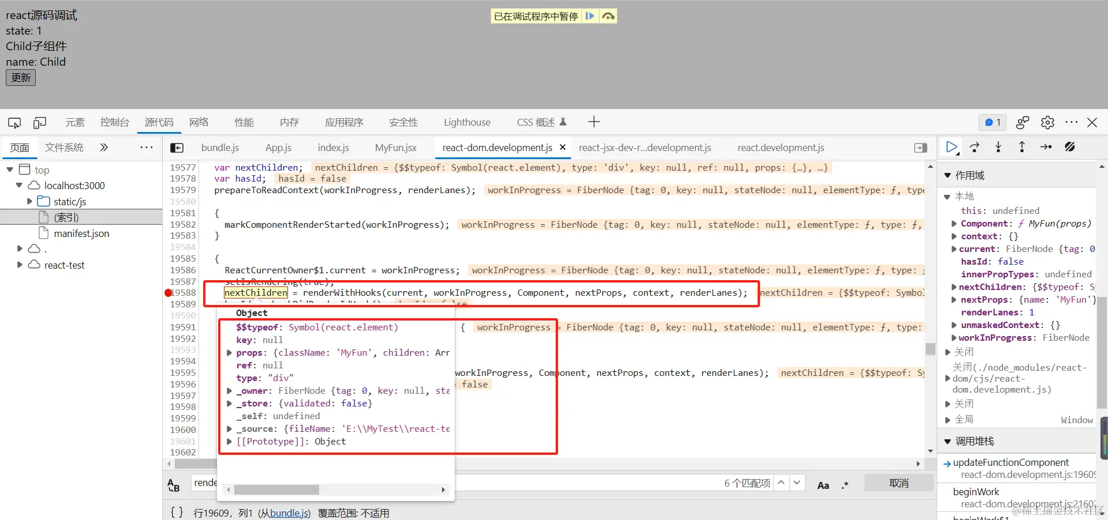This screenshot has width=1108, height=520.
Task: Step over using the paused overlay icon
Action: tap(608, 16)
